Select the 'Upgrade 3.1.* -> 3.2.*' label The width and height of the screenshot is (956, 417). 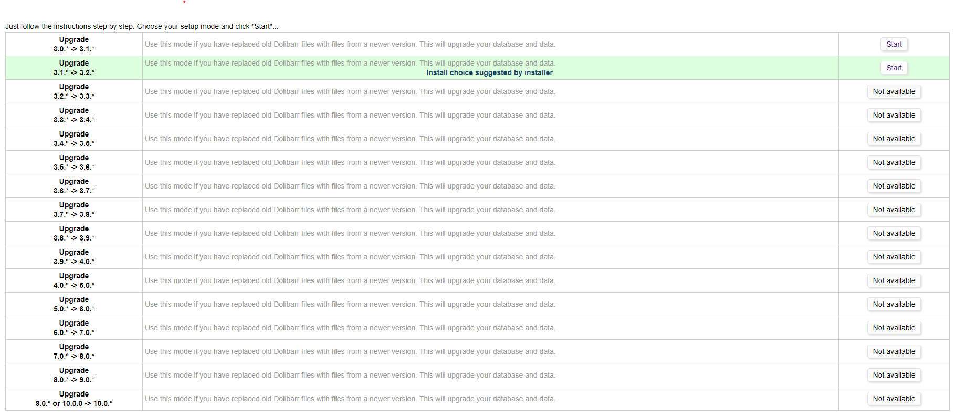[x=74, y=68]
